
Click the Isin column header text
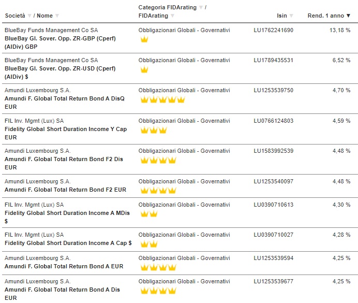click(x=282, y=16)
